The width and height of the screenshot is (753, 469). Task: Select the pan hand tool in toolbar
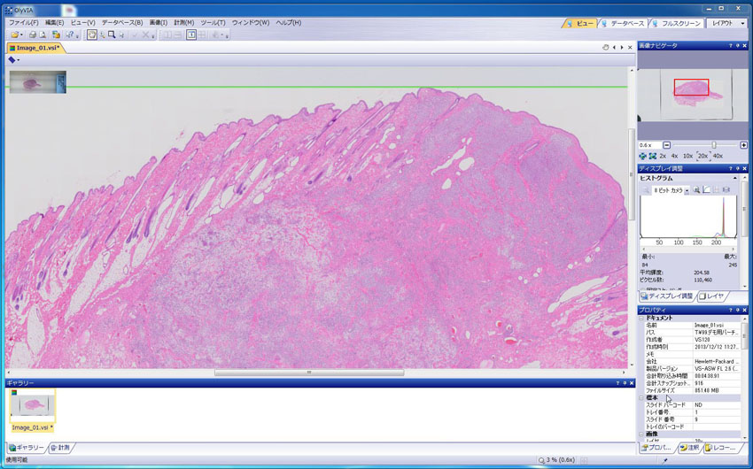click(x=92, y=35)
